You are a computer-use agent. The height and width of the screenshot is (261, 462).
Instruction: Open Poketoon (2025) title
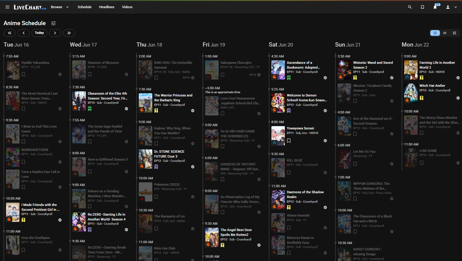click(167, 184)
